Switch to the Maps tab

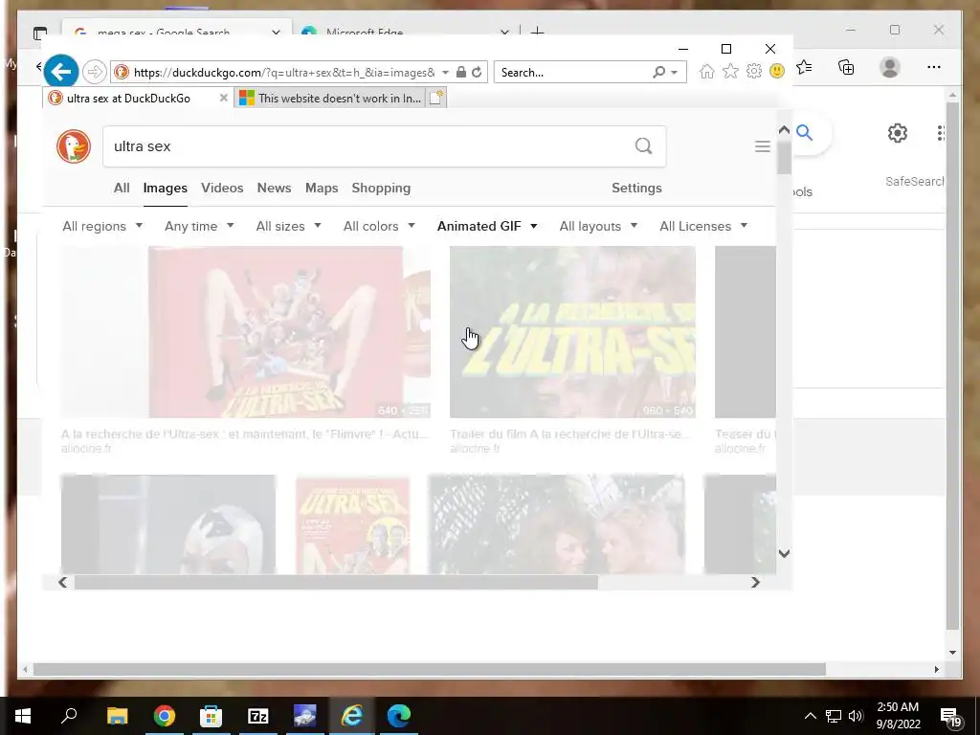322,189
